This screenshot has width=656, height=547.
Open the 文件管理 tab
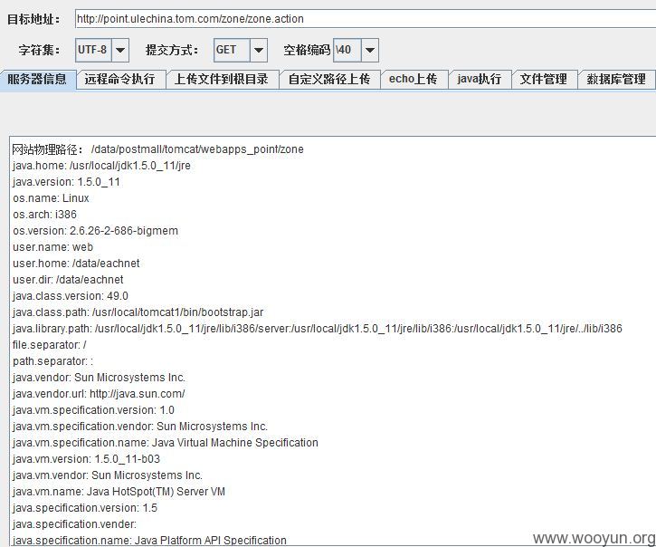tap(544, 80)
